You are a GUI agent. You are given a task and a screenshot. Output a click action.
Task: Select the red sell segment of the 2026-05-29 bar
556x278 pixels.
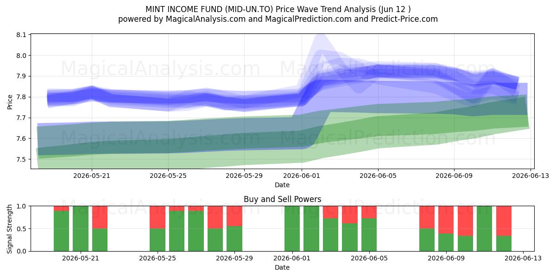(x=234, y=216)
